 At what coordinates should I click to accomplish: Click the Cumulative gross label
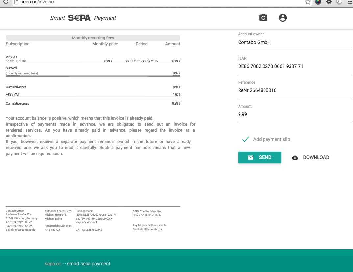tap(17, 104)
